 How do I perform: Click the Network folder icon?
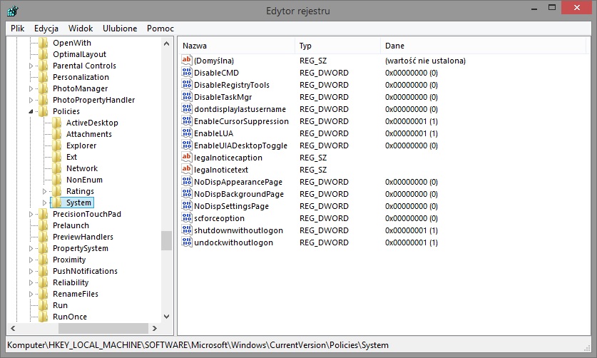[57, 168]
